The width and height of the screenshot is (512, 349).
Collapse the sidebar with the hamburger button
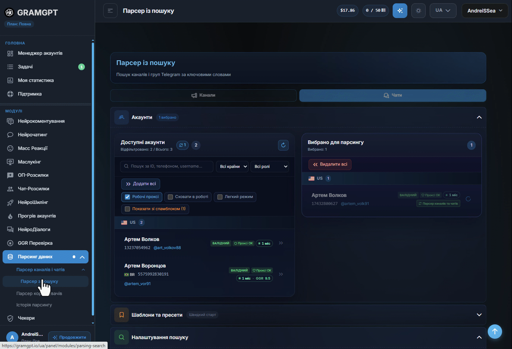[110, 11]
